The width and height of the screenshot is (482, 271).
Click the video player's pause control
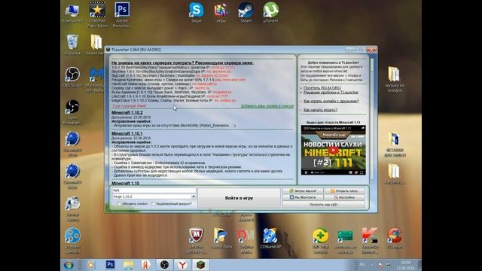coord(306,172)
